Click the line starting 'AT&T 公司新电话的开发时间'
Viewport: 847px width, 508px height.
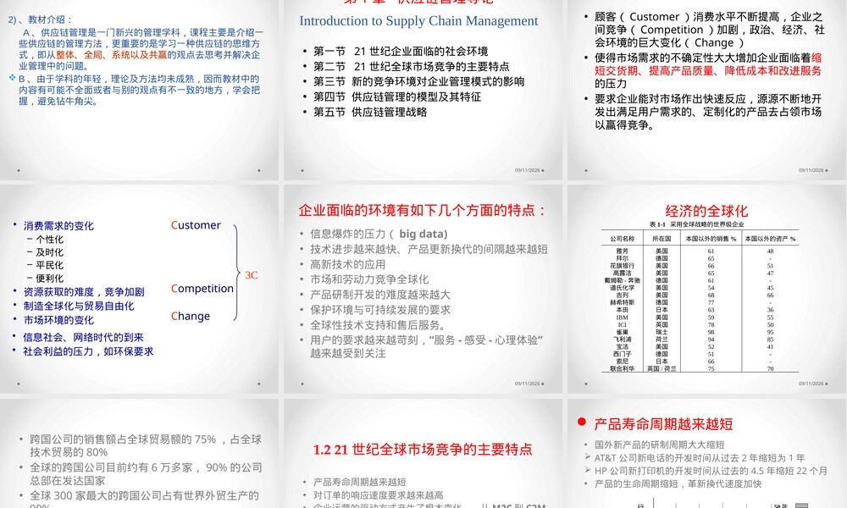[x=699, y=458]
